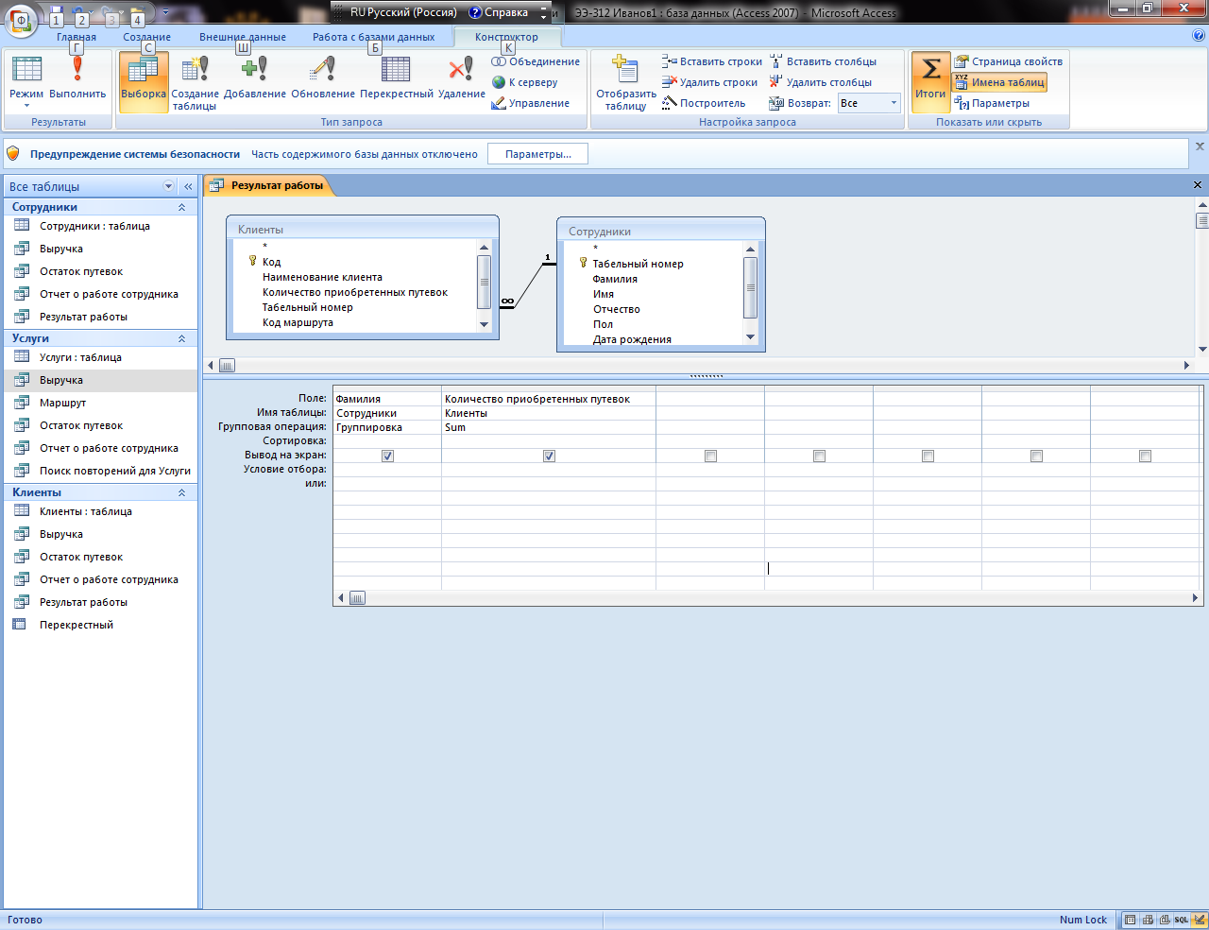Click the Группировка group operation cell
The image size is (1209, 930).
coord(387,427)
